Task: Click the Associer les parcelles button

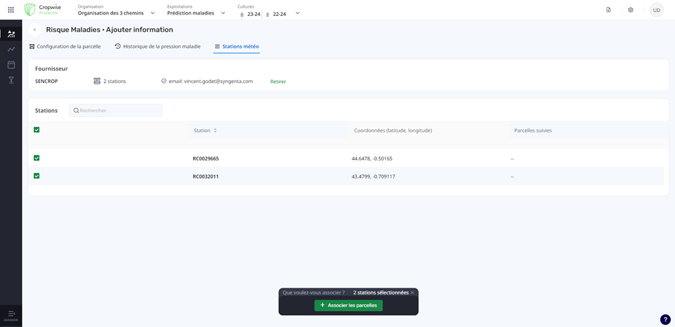Action: tap(348, 305)
